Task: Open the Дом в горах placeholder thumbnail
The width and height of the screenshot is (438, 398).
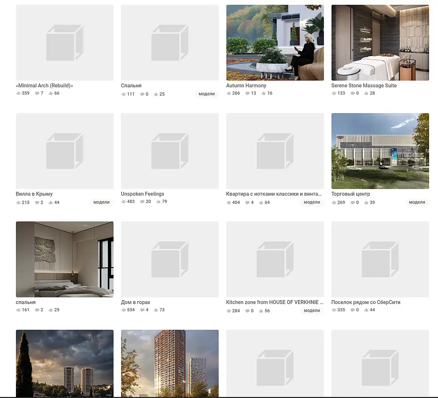Action: coord(170,259)
